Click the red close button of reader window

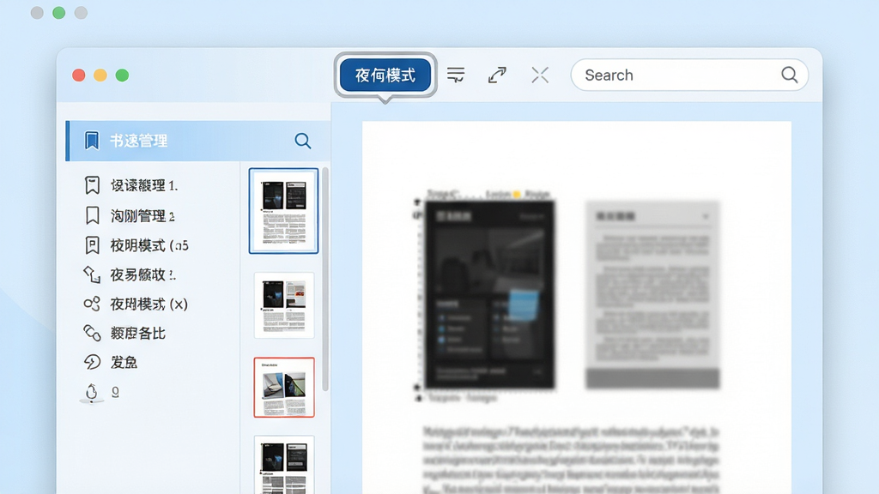pos(79,75)
